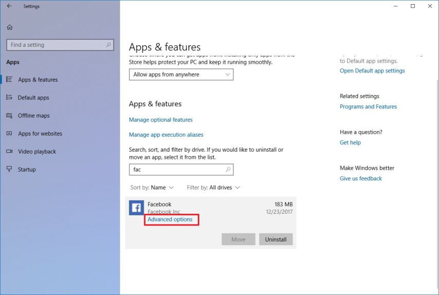Open the Default apps section
The width and height of the screenshot is (439, 295).
click(x=33, y=98)
